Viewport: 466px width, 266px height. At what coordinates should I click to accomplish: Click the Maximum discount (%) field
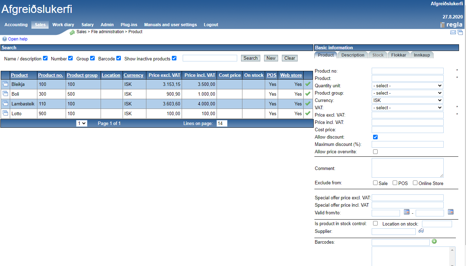pos(407,145)
